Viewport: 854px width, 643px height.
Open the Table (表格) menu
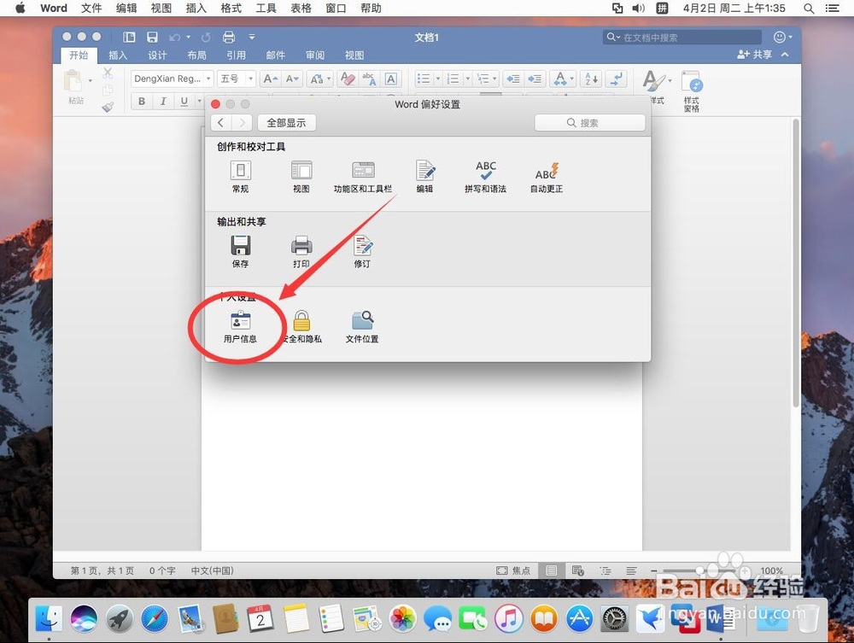coord(301,9)
